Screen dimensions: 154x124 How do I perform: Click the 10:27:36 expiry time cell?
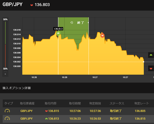(x=95, y=111)
